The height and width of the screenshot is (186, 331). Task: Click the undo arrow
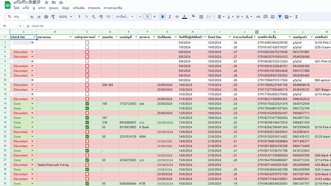click(32, 17)
